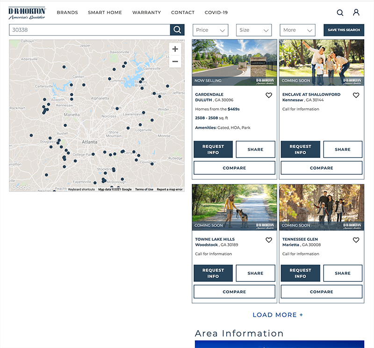The image size is (374, 348).
Task: Click the Load More link
Action: tap(278, 315)
